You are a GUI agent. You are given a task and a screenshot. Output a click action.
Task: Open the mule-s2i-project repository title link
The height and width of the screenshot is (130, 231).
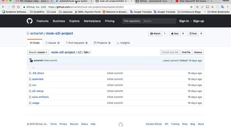click(60, 33)
